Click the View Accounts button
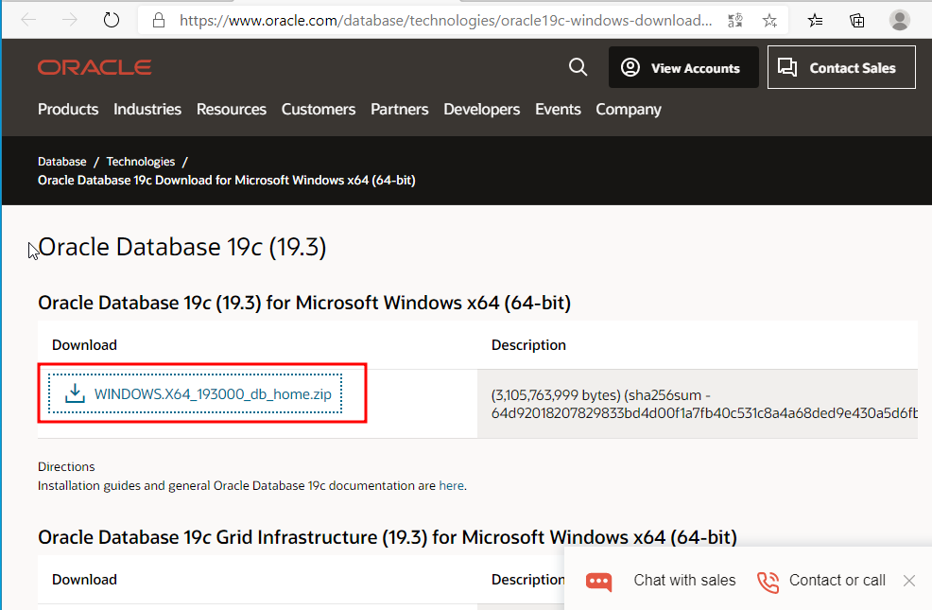Image resolution: width=932 pixels, height=610 pixels. [683, 67]
